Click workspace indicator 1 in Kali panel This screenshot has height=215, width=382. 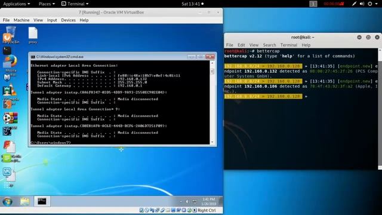(x=313, y=4)
